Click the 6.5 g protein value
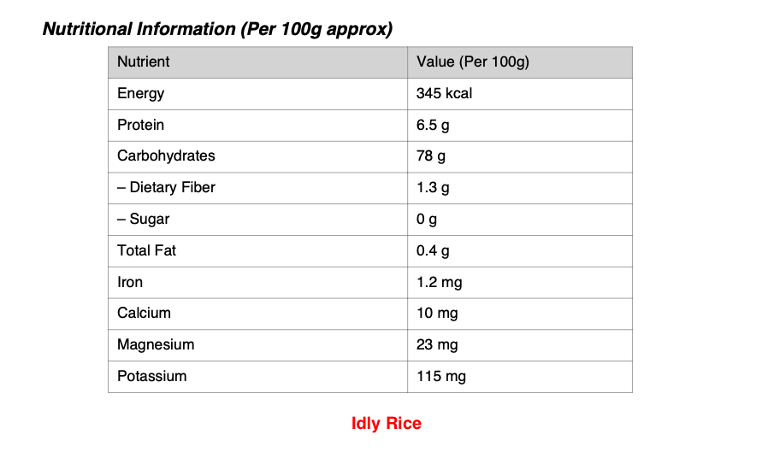The image size is (768, 458). [433, 125]
